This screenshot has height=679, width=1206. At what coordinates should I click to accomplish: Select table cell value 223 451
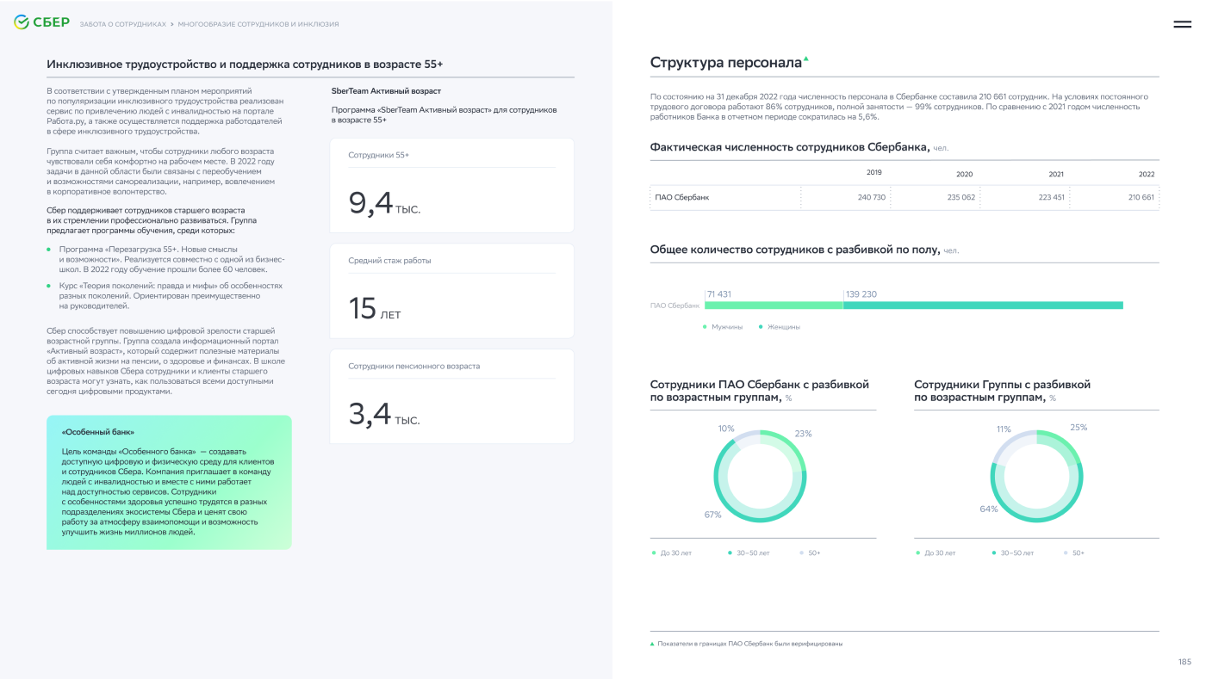(1051, 197)
